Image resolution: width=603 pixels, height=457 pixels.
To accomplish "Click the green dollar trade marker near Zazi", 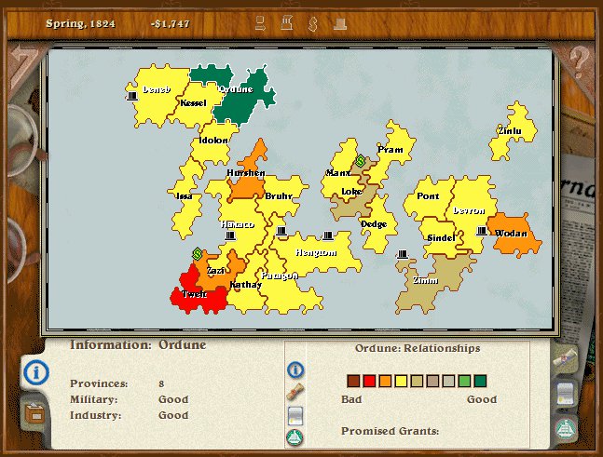I will (198, 254).
